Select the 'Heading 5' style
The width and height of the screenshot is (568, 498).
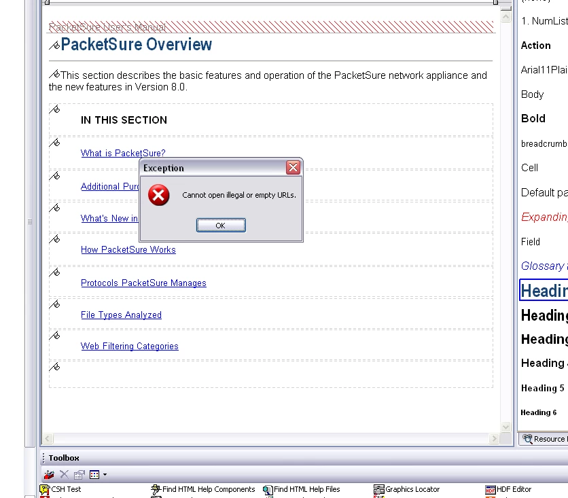coord(543,388)
